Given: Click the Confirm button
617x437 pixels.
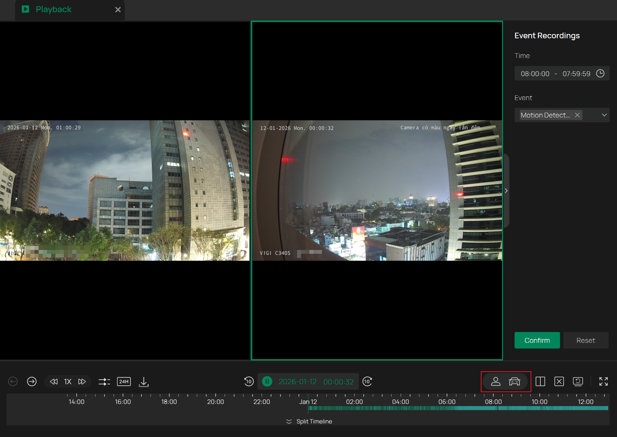Looking at the screenshot, I should pos(537,340).
